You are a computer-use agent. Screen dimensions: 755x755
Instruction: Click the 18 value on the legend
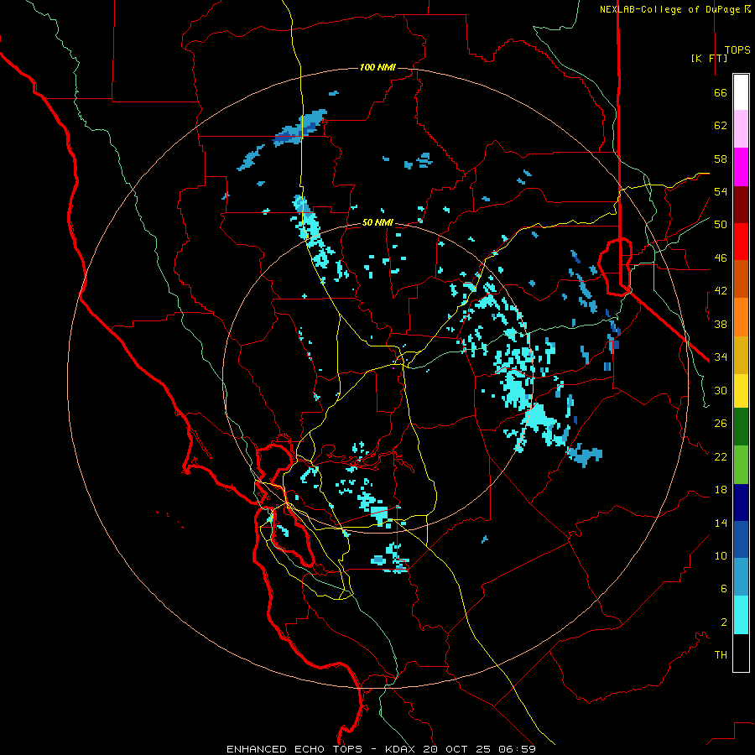(721, 490)
